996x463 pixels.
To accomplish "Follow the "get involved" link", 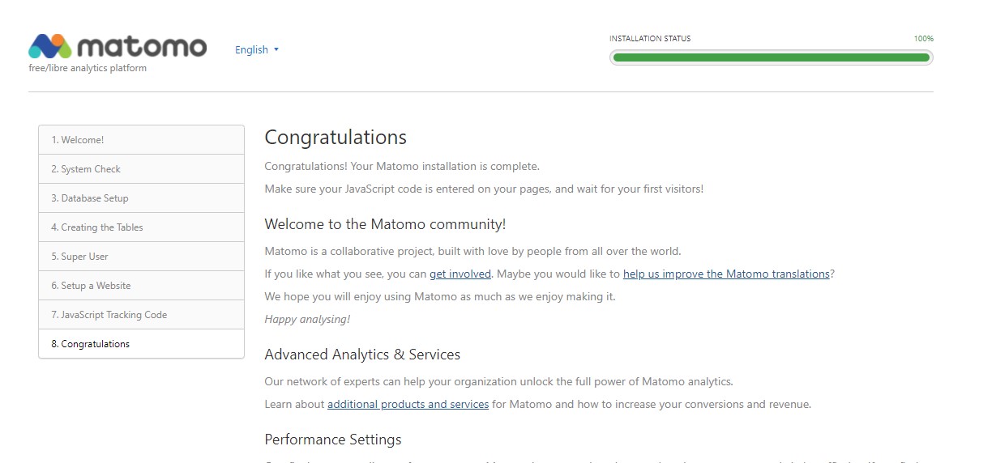I will pos(460,274).
